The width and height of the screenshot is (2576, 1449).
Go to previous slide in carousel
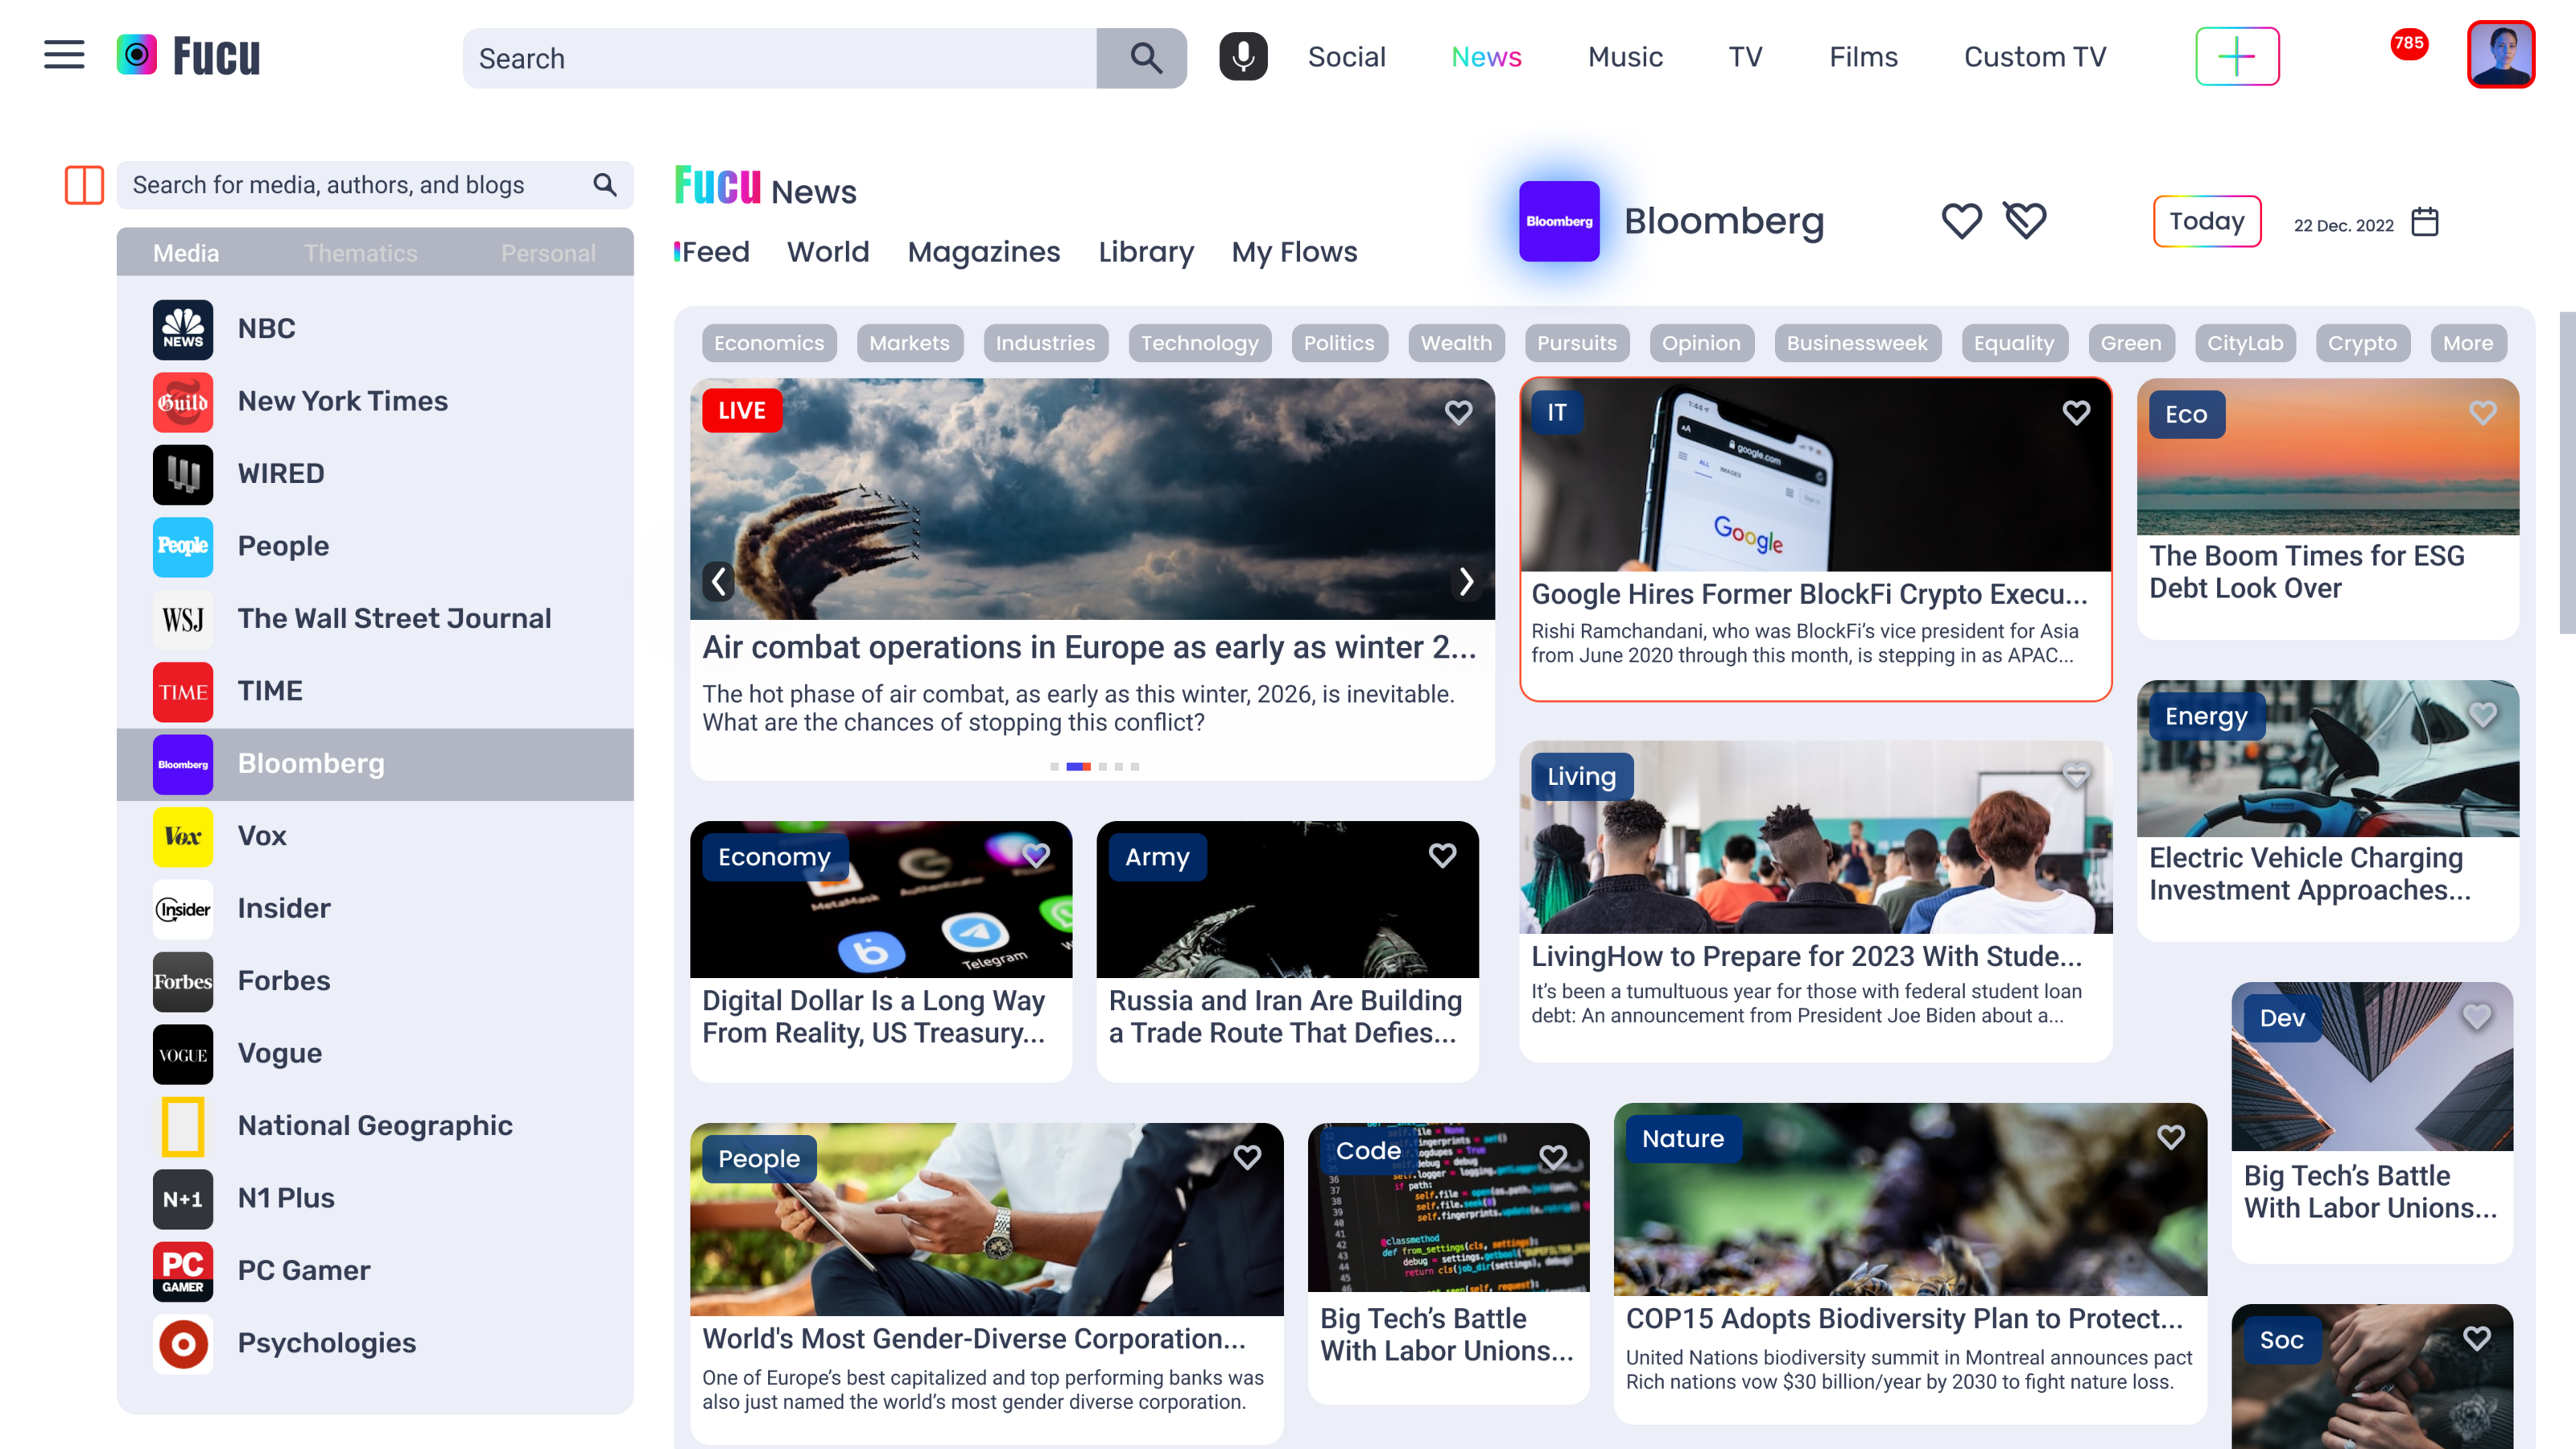[719, 581]
